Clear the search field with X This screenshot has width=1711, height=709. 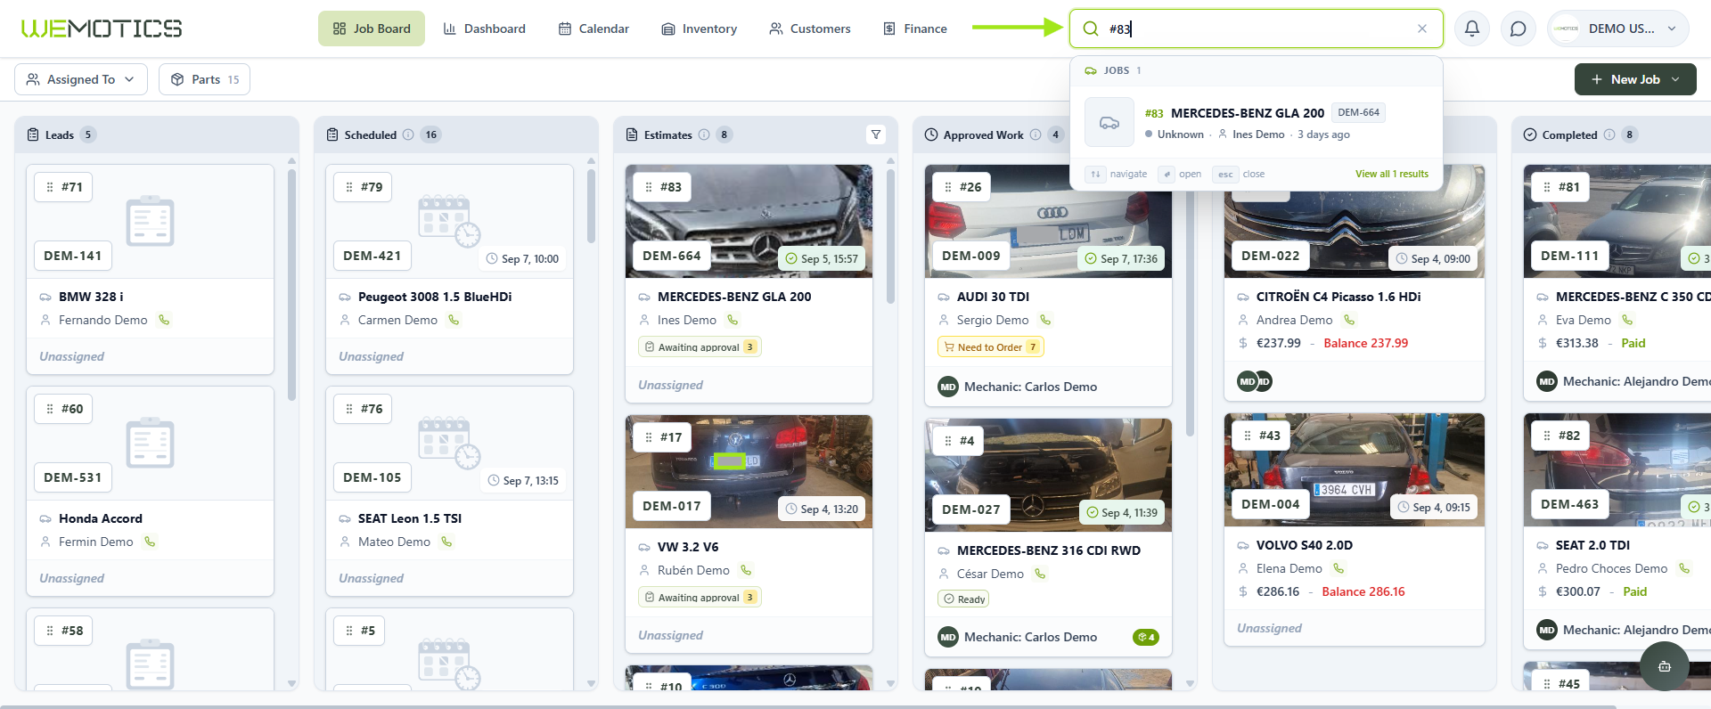coord(1422,29)
